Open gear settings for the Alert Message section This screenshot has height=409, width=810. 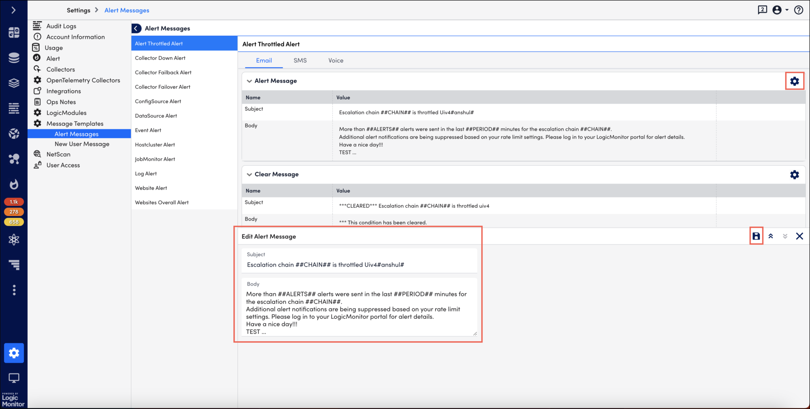tap(795, 81)
